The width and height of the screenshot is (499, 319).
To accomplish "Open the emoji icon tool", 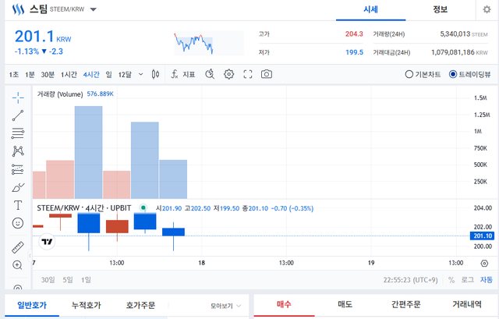I will click(18, 223).
